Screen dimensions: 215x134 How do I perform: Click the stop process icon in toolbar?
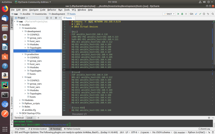(x=186, y=14)
